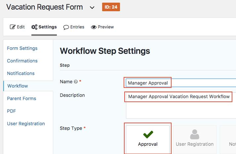Image resolution: width=236 pixels, height=154 pixels.
Task: Open the PDF settings section
Action: 12,111
